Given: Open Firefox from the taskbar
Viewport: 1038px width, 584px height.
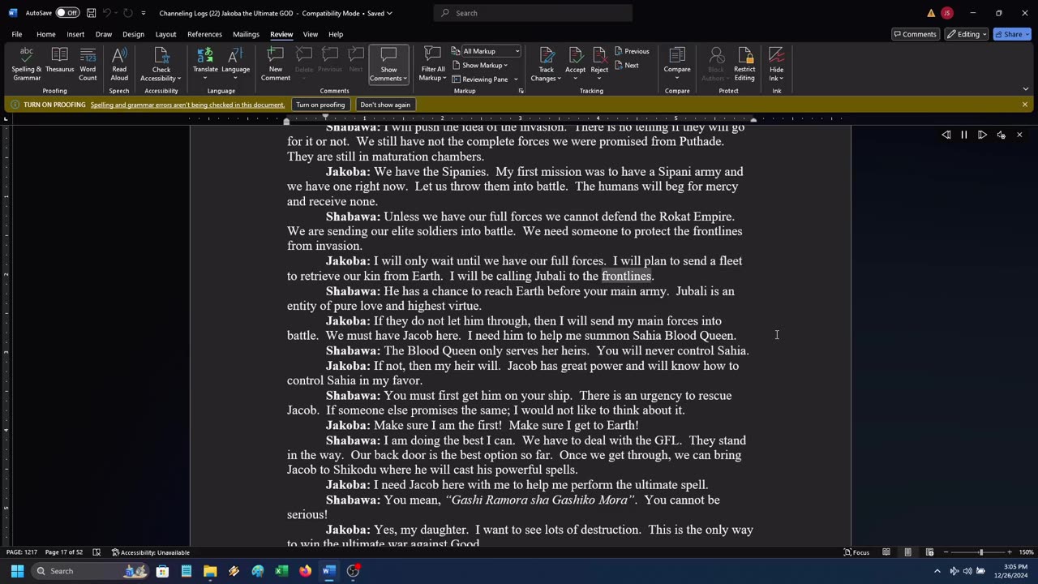Looking at the screenshot, I should click(x=305, y=571).
